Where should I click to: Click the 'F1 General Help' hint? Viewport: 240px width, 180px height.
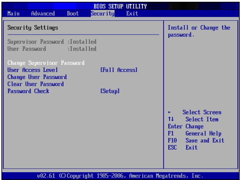(194, 133)
